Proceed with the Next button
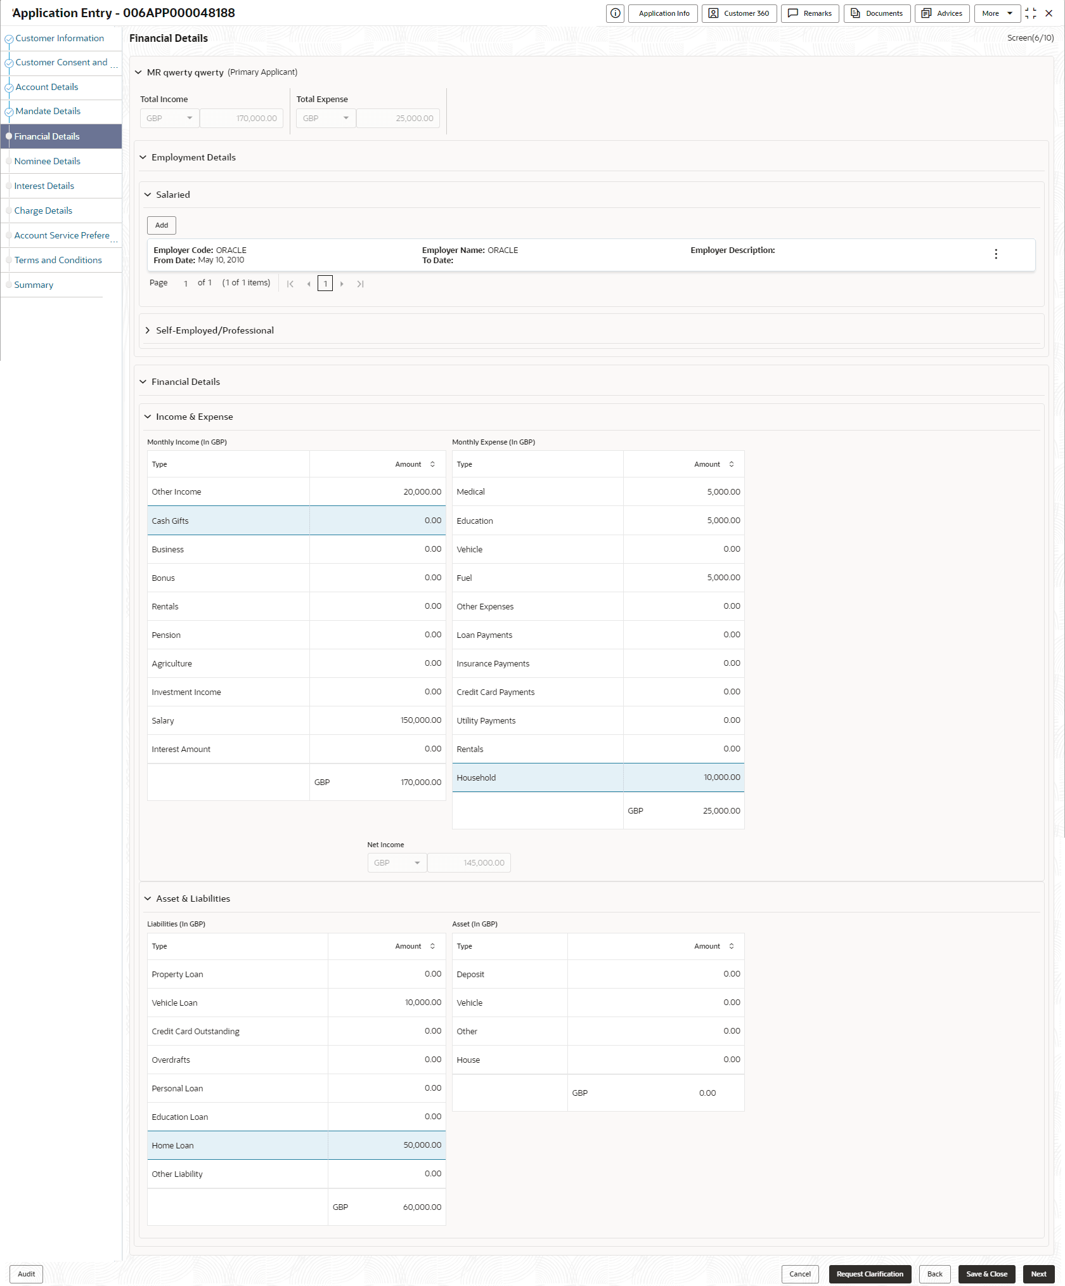 (x=1038, y=1274)
